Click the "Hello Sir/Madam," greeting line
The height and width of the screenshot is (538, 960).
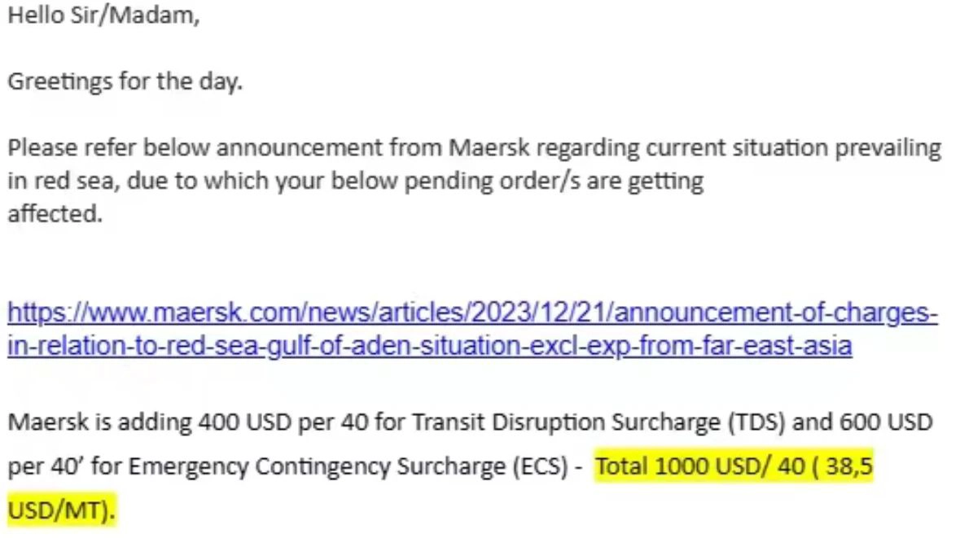[x=103, y=15]
